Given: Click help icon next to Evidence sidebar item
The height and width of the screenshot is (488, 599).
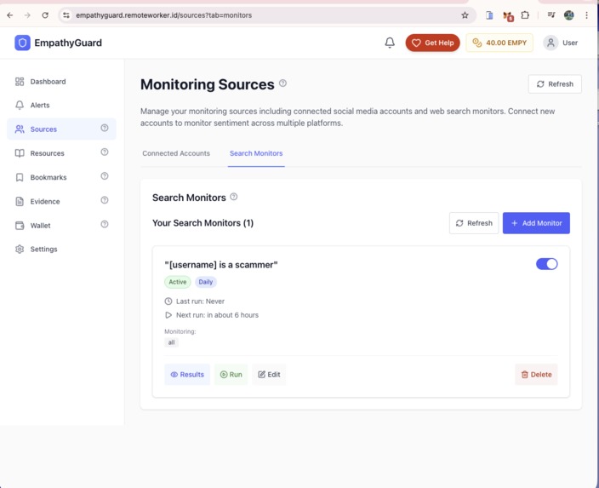Looking at the screenshot, I should click(105, 200).
